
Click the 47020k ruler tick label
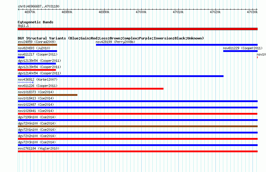(215, 12)
